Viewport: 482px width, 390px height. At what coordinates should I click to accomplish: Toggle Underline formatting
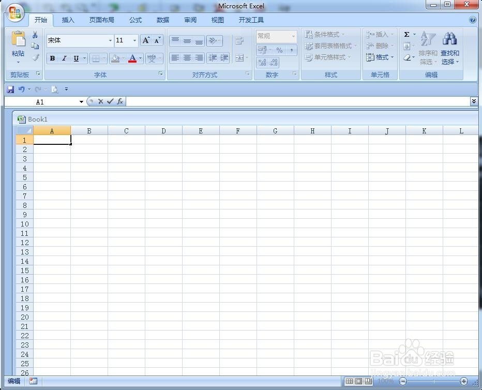(x=76, y=58)
